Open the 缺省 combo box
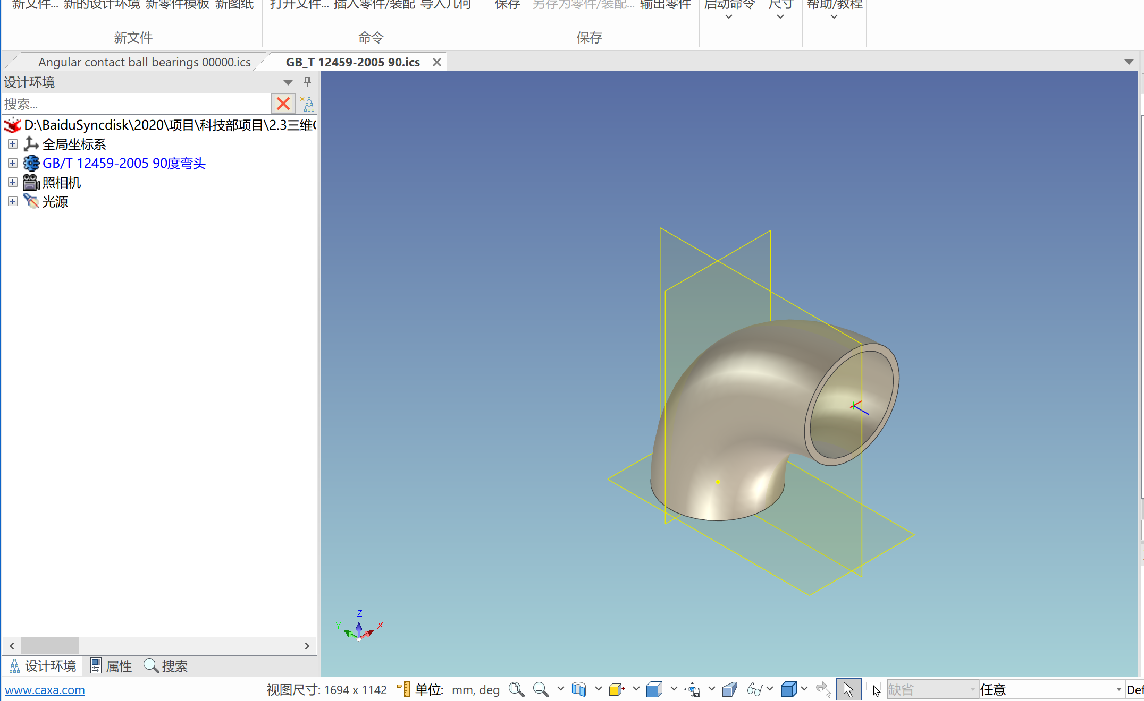 [x=932, y=689]
